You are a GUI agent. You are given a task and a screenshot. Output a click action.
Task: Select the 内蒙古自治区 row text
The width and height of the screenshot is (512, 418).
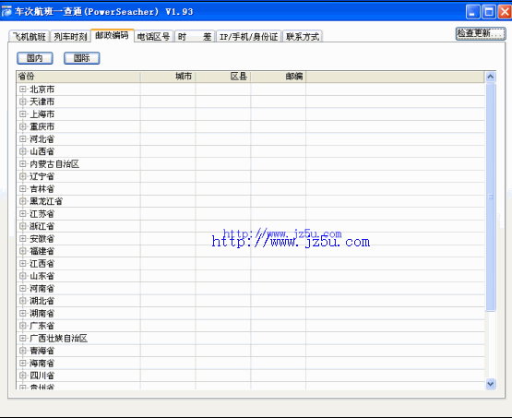[x=54, y=164]
